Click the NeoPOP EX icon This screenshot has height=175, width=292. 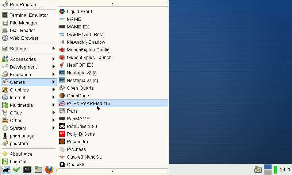point(62,65)
